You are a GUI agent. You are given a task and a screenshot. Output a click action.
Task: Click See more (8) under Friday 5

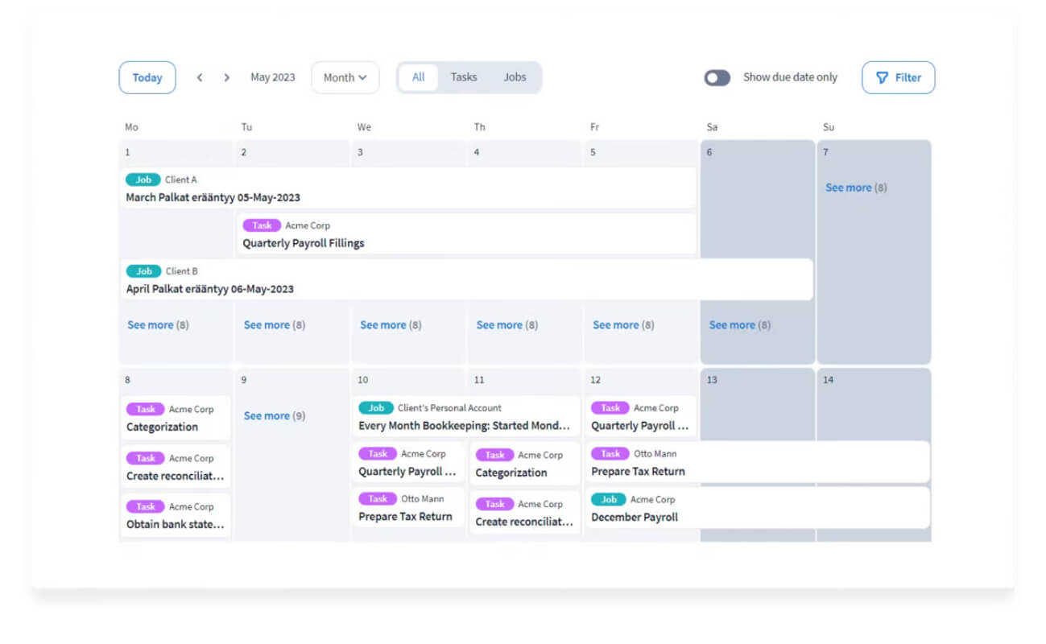tap(623, 325)
